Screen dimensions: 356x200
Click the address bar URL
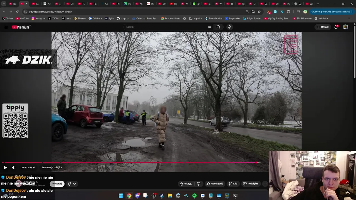coord(50,12)
